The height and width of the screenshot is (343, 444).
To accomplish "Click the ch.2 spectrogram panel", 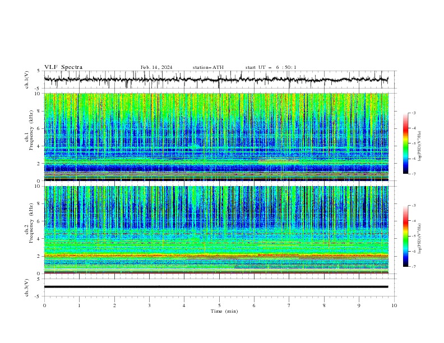I will click(216, 230).
